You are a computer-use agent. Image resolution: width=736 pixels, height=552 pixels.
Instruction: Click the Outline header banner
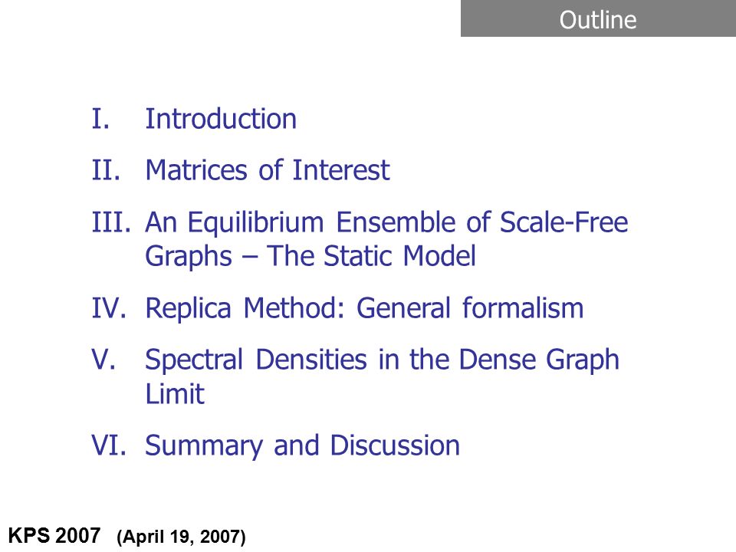click(598, 18)
